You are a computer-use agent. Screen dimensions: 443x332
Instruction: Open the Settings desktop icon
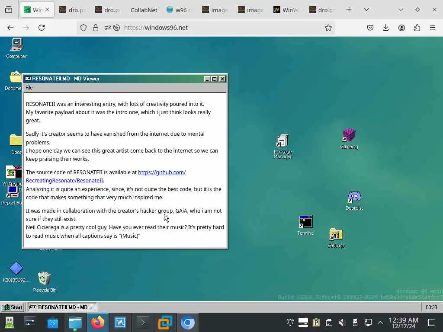[336, 238]
